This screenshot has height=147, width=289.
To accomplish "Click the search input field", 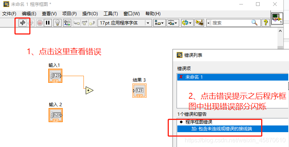I will (231, 23).
